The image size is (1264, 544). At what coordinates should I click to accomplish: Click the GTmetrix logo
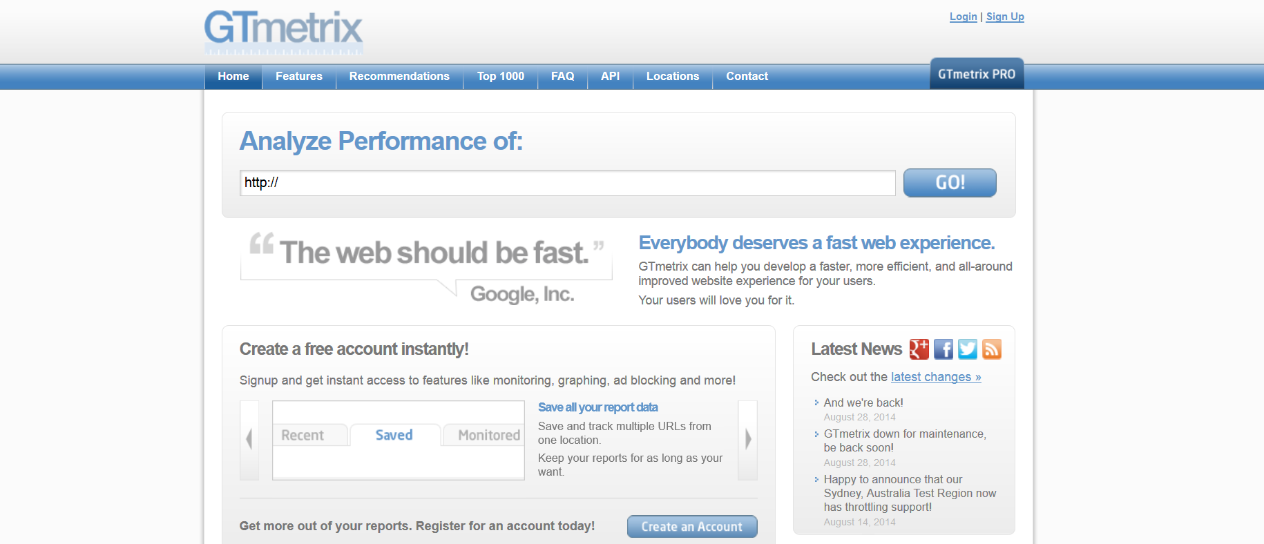(283, 32)
